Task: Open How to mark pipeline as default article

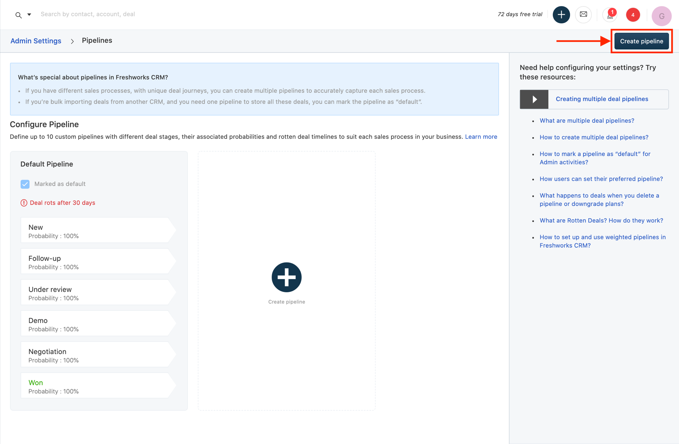Action: click(x=595, y=158)
